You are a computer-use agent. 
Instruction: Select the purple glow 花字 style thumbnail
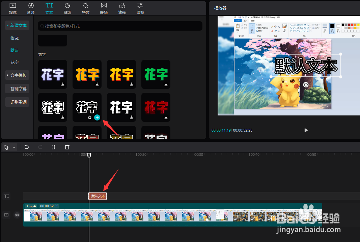click(53, 74)
